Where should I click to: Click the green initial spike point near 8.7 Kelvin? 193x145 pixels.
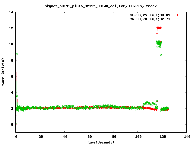tap(17, 54)
